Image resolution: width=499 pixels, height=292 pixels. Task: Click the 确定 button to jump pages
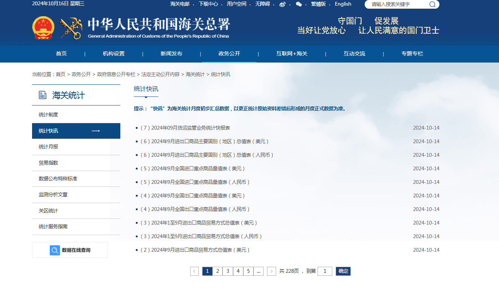(x=343, y=271)
